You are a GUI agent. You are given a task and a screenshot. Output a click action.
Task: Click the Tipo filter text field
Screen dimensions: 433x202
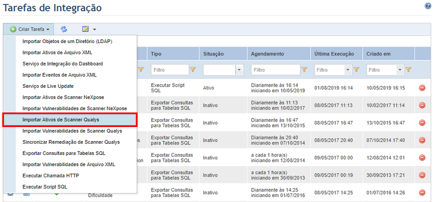[170, 70]
